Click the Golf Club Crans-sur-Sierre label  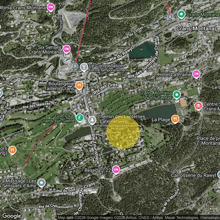point(57,118)
